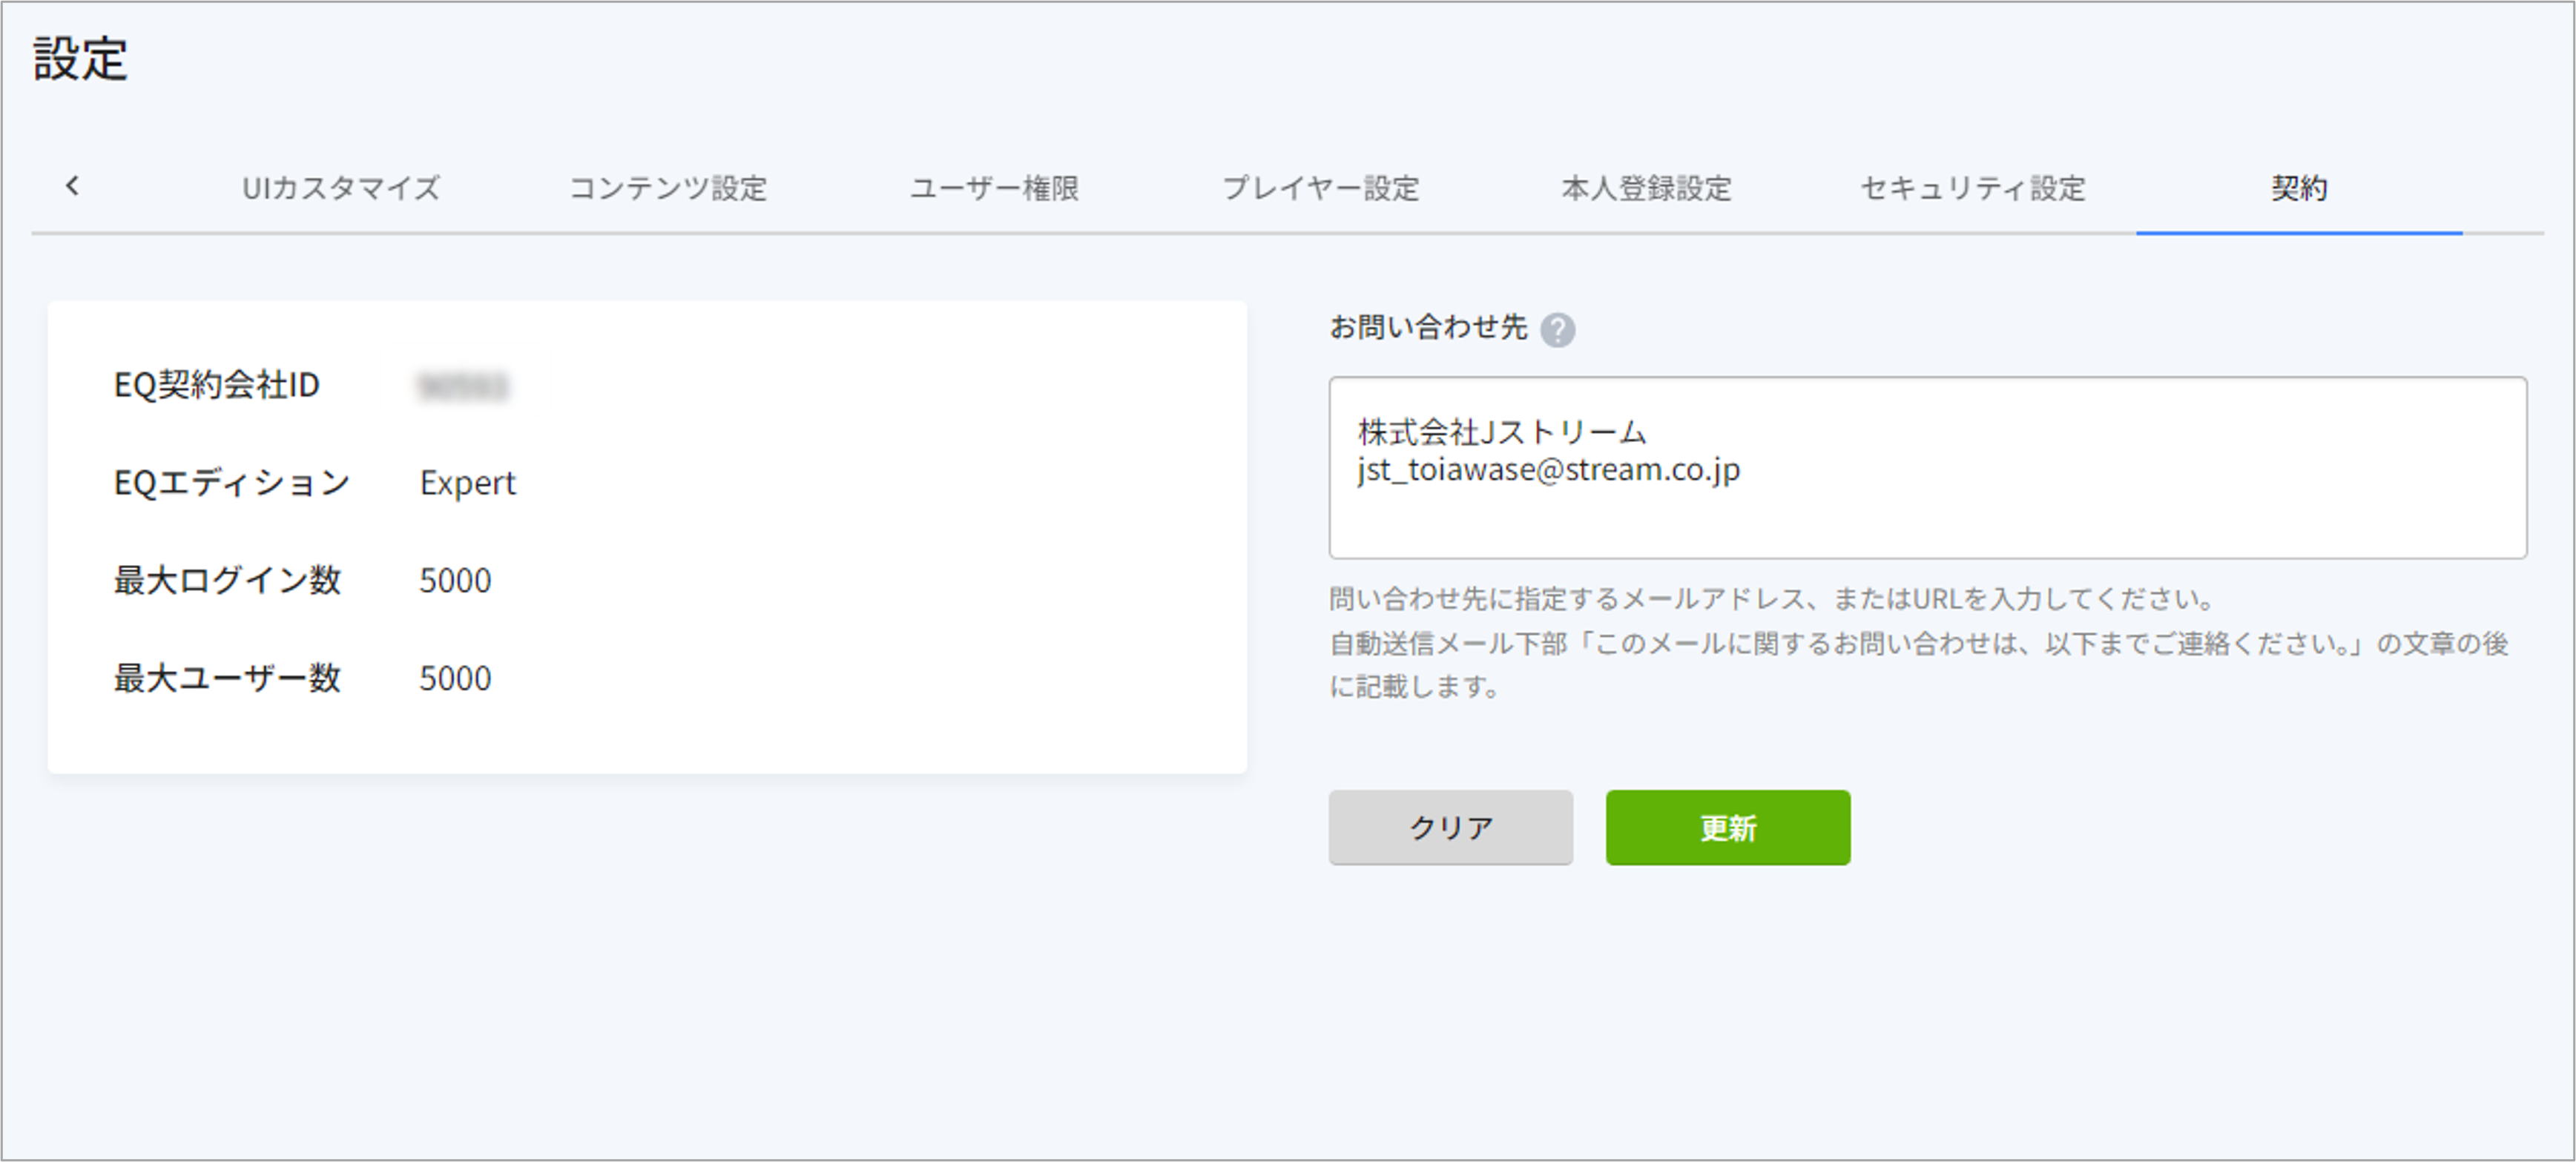Click the left chevron to scroll tabs back
2576x1162 pixels.
72,186
